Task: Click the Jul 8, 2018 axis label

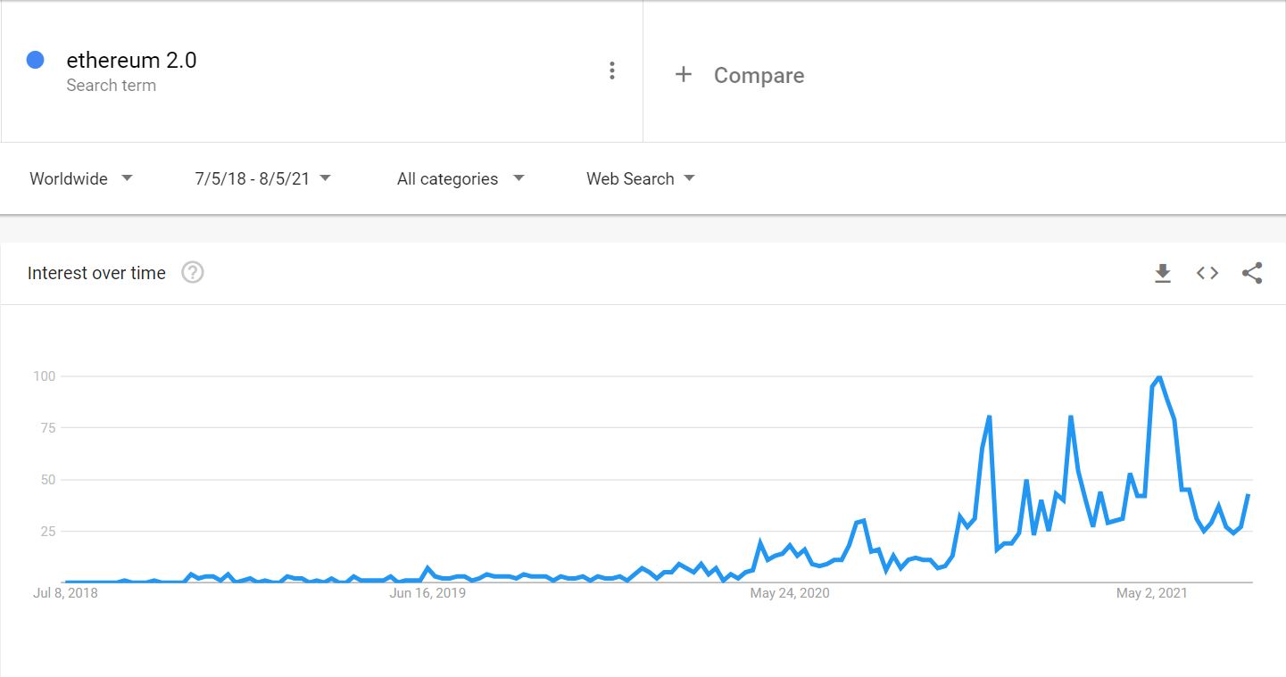Action: (65, 593)
